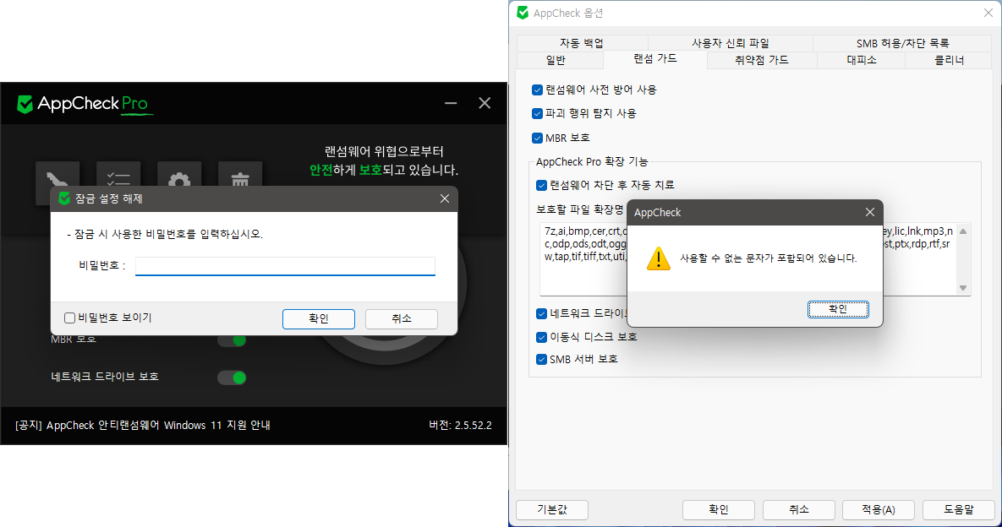
Task: Open the 자동 백업 tab
Action: [x=581, y=43]
